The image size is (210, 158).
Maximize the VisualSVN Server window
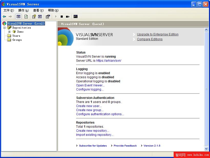pyautogui.click(x=200, y=4)
